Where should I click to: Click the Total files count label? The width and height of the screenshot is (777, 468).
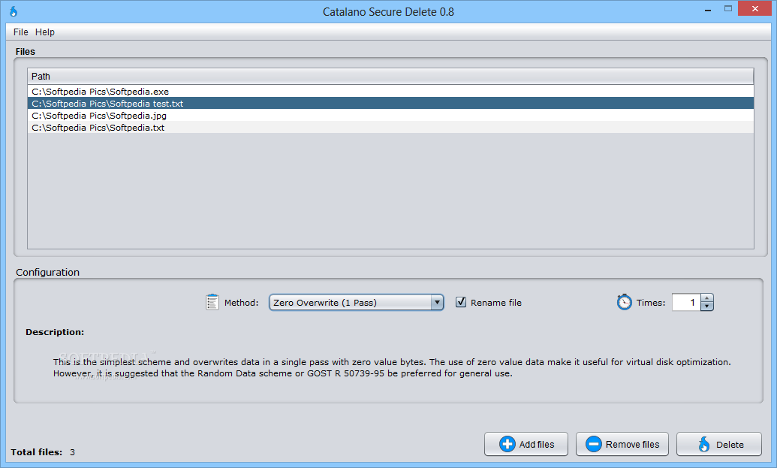[43, 452]
